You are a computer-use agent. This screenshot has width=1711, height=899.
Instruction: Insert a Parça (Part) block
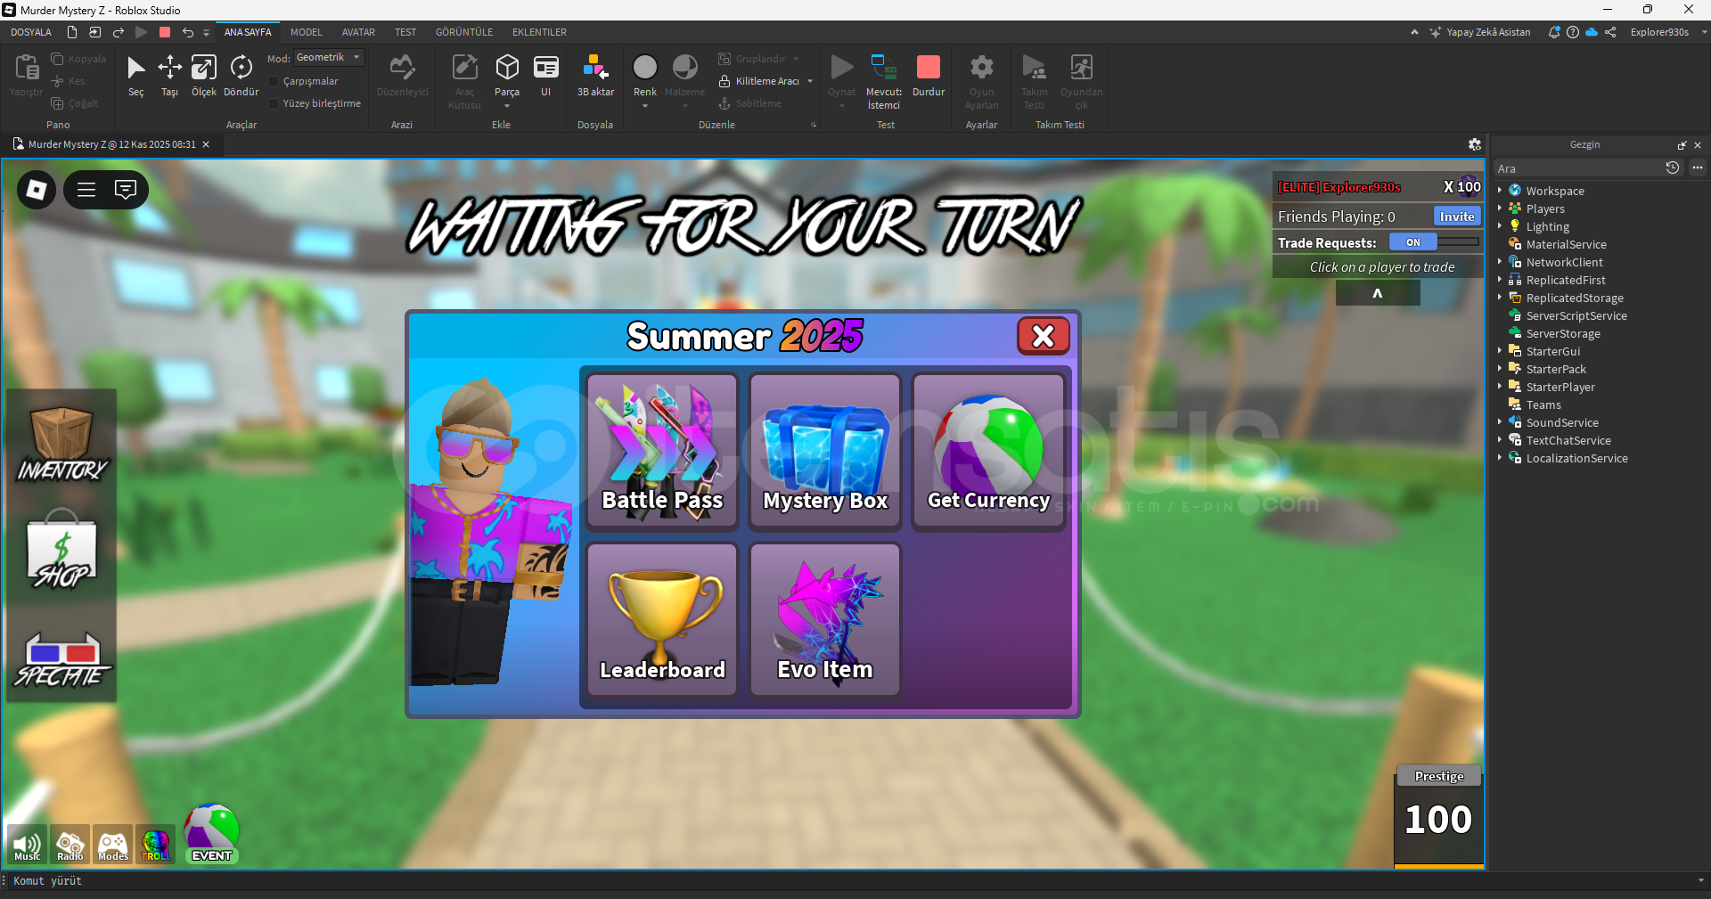[507, 76]
